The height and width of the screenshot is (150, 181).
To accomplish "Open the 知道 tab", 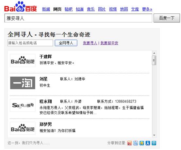I will 80,9.
